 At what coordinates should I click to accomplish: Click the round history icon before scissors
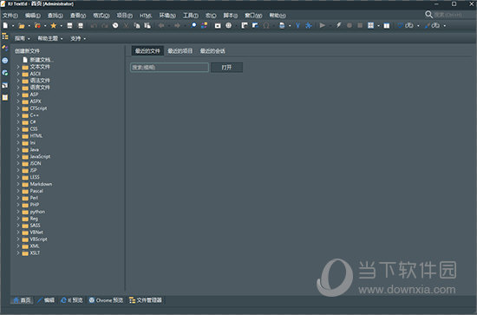(115, 25)
